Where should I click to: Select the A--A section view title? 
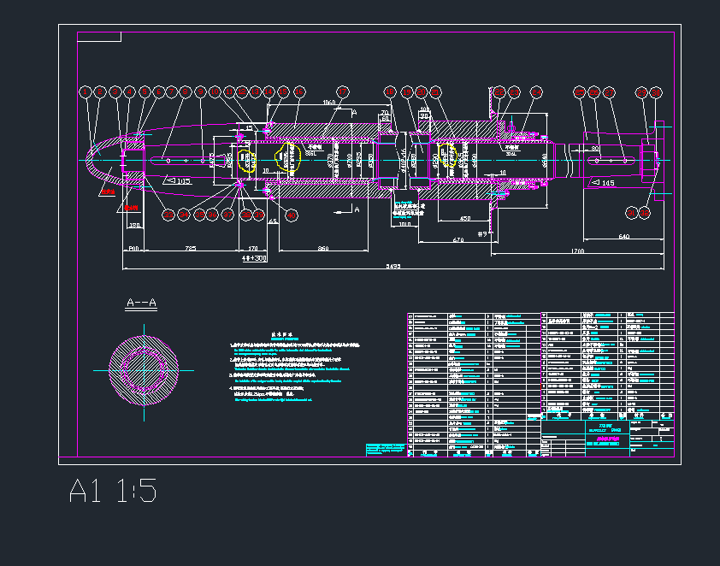tap(139, 303)
